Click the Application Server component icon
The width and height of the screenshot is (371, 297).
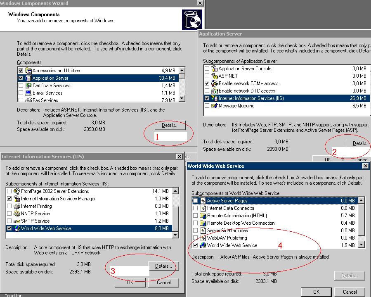[28, 78]
